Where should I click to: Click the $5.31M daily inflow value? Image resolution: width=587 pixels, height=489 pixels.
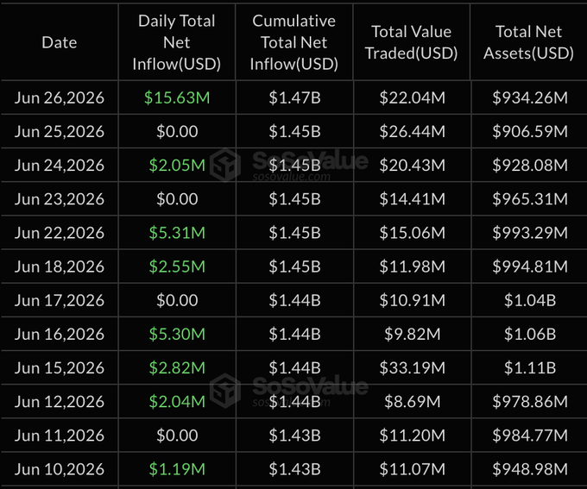point(177,233)
